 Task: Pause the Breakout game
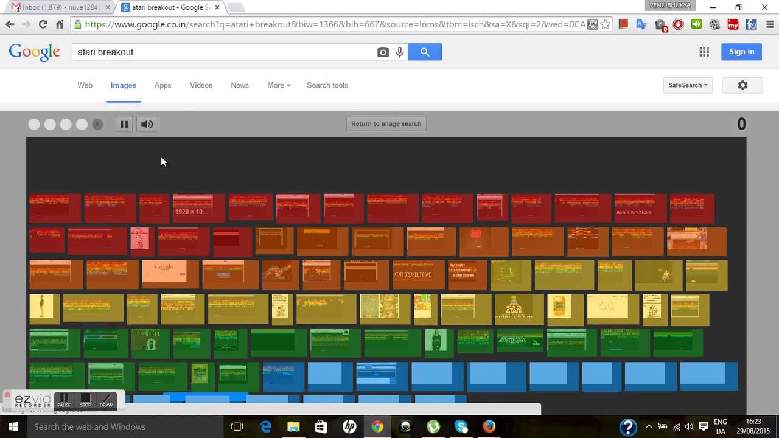(124, 124)
